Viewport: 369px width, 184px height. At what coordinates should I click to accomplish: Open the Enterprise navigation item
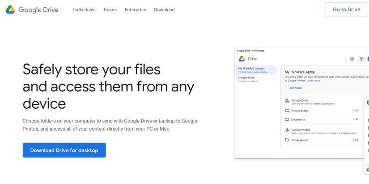(135, 10)
